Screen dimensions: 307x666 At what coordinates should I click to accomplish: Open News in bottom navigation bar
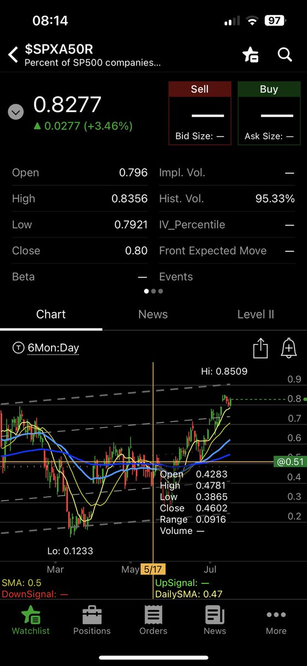click(x=214, y=620)
